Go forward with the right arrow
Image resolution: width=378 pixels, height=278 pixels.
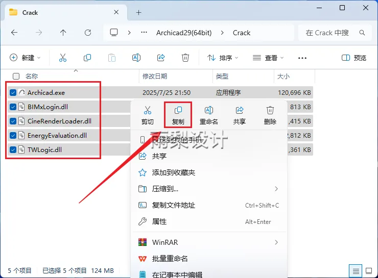[39, 33]
